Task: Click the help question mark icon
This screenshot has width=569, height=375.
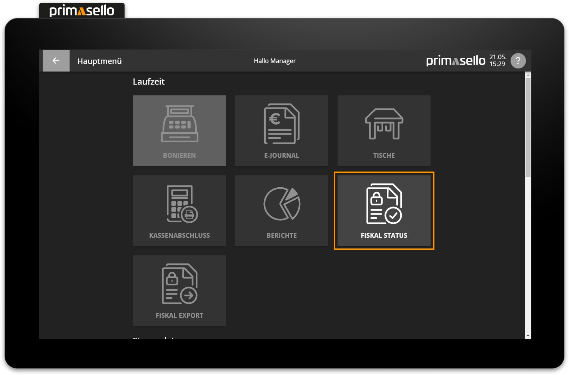Action: click(518, 60)
